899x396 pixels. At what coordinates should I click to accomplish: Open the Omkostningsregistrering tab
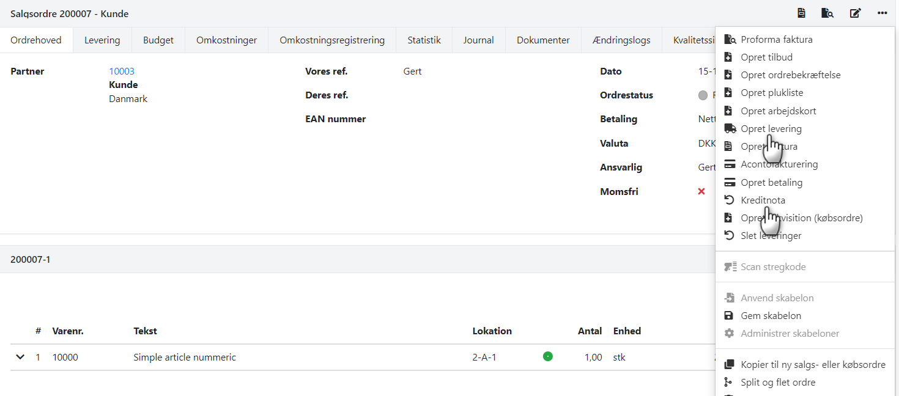click(332, 40)
